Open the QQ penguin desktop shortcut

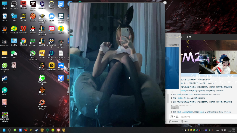click(x=33, y=30)
